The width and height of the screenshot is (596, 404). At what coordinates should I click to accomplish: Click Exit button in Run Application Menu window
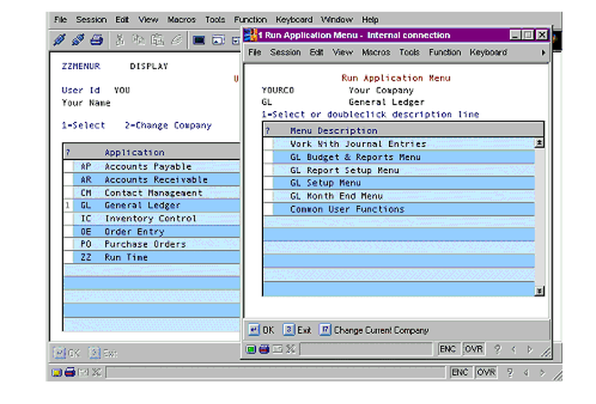[x=297, y=330]
